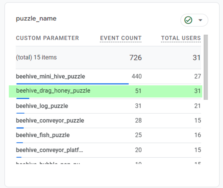This screenshot has width=223, height=188.
Task: Click the green checkmark status icon
Action: click(x=188, y=20)
